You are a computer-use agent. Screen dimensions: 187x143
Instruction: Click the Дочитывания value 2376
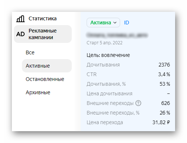pyautogui.click(x=164, y=65)
